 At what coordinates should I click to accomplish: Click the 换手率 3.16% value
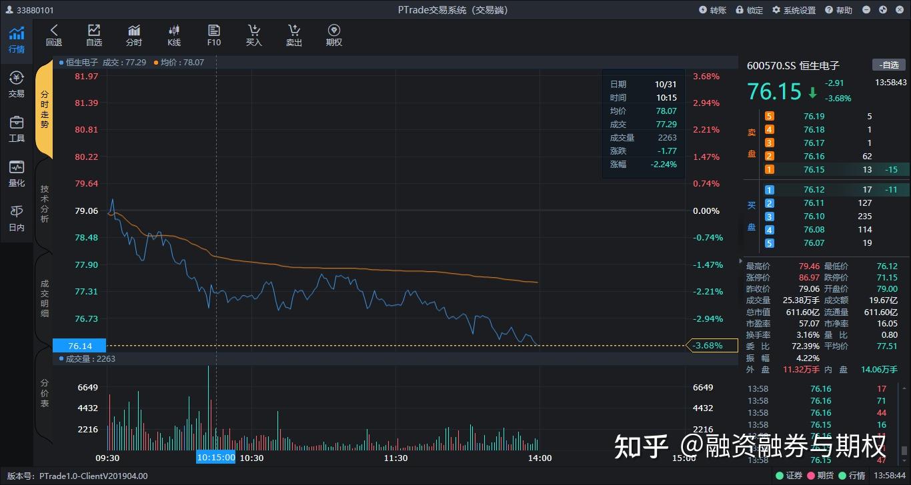[808, 334]
